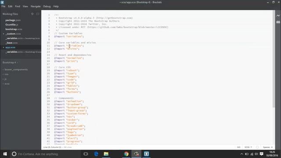Click the Working Files header
The width and height of the screenshot is (281, 158).
(10, 14)
